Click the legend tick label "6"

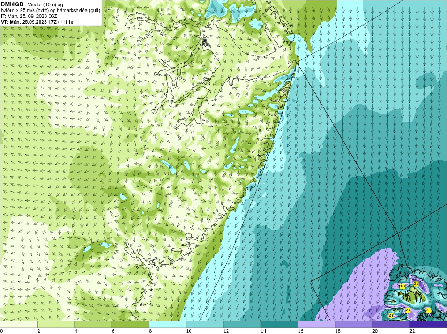click(113, 331)
